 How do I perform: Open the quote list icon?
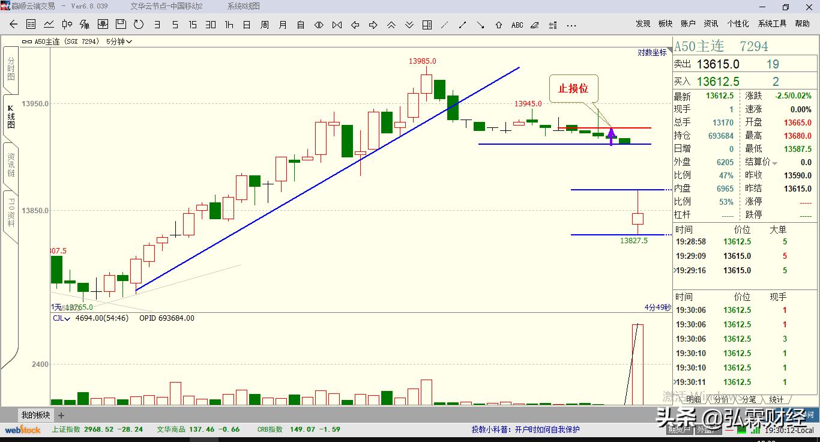31,25
